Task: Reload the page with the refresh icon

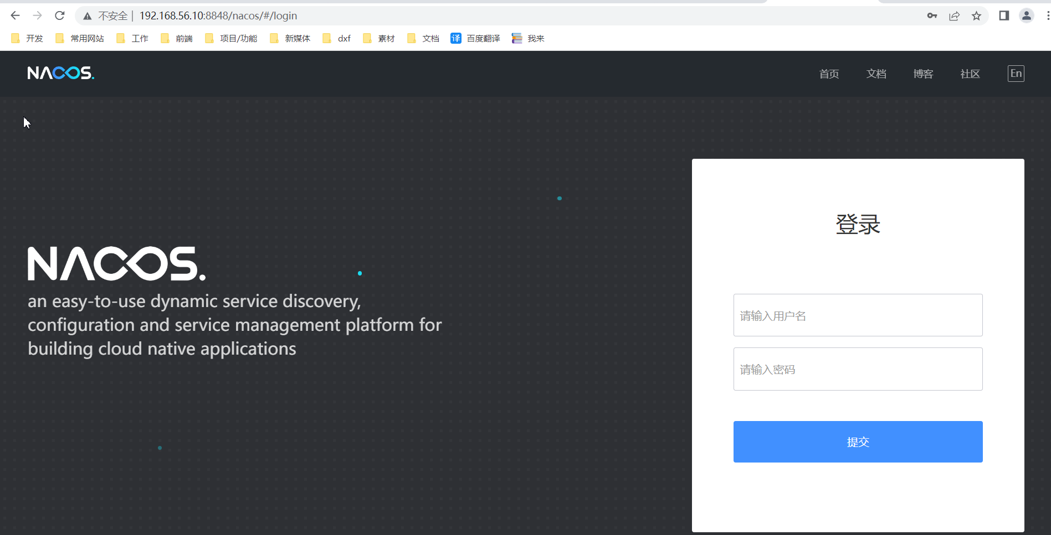Action: point(60,15)
